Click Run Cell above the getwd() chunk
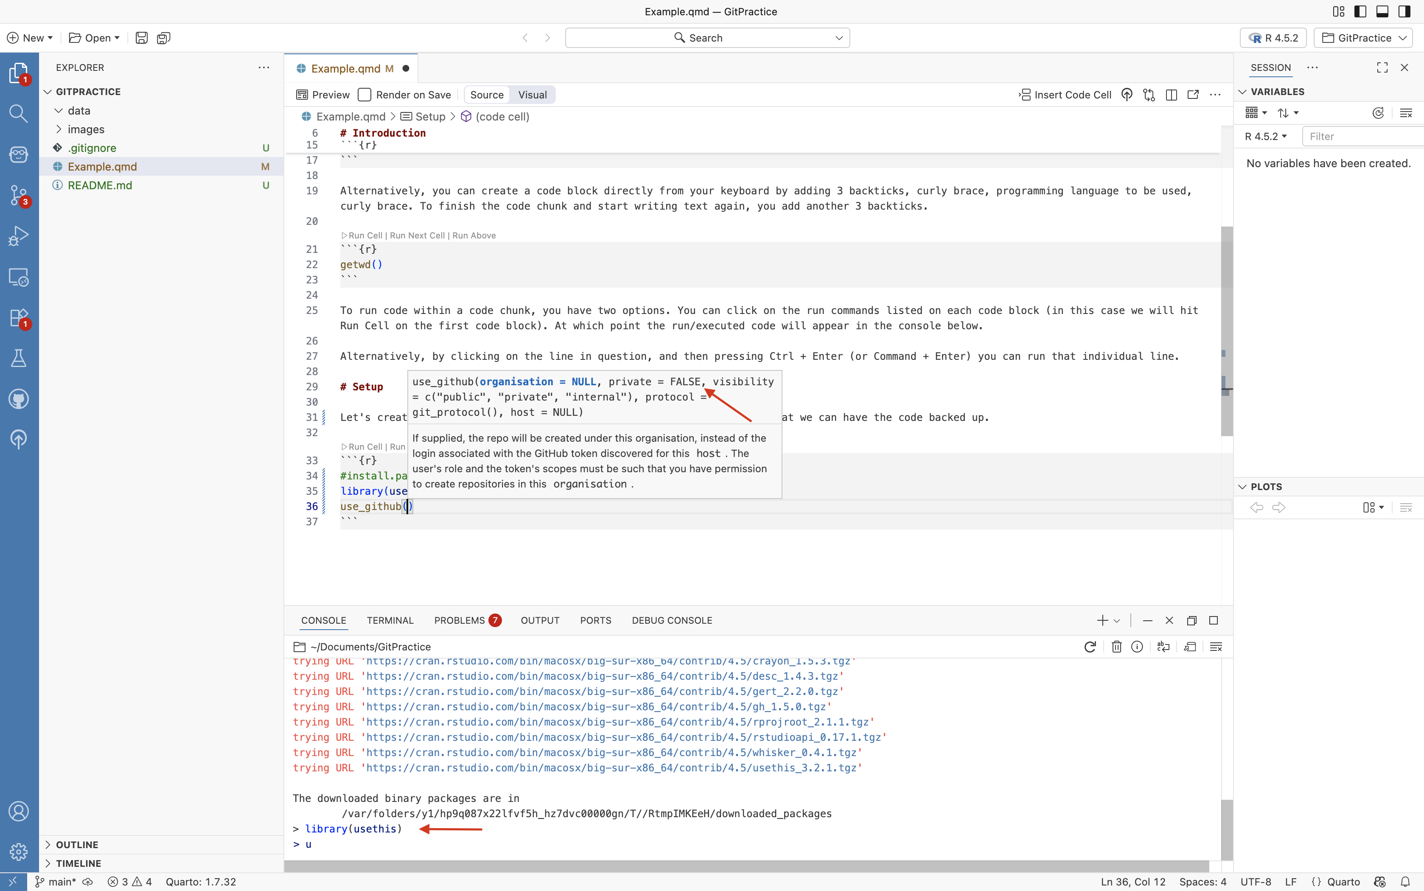 tap(364, 235)
